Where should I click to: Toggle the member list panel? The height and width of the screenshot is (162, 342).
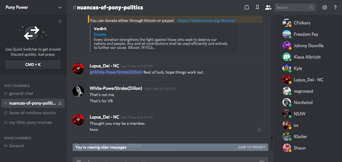[268, 8]
